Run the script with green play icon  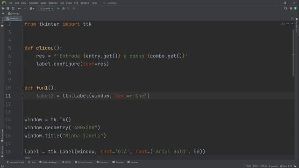[58, 8]
